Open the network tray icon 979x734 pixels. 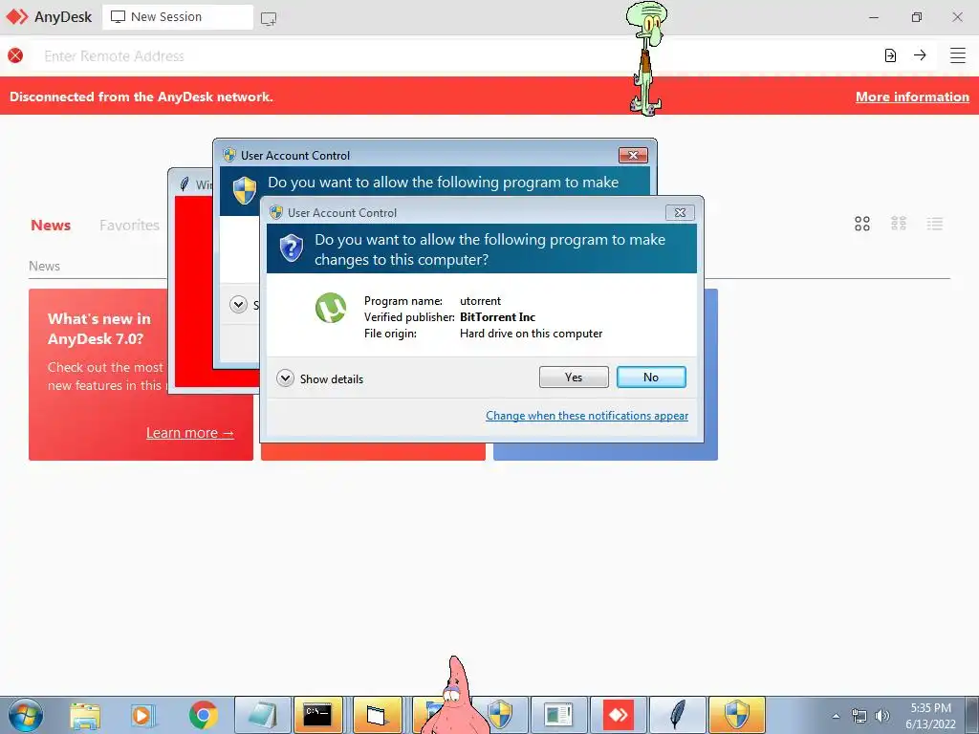point(859,716)
